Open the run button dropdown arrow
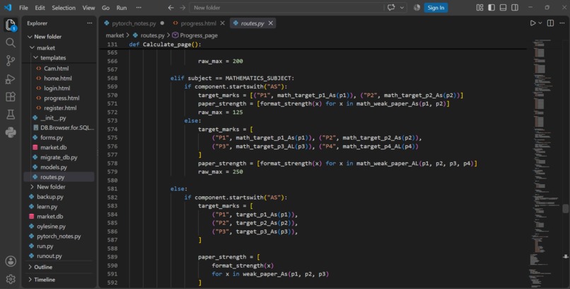 tap(540, 23)
